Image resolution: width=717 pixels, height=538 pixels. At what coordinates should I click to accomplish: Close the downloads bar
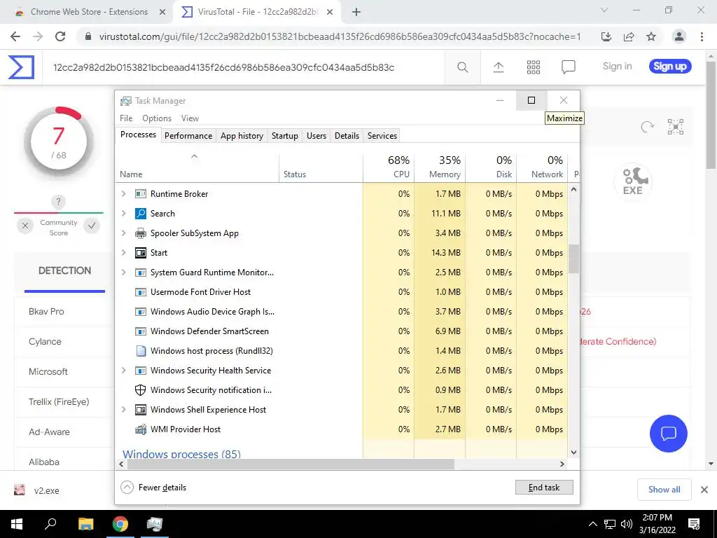coord(704,490)
